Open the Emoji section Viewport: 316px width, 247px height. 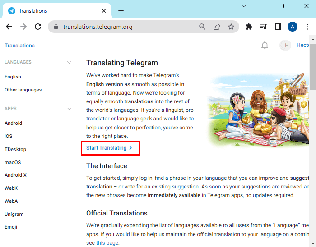pyautogui.click(x=11, y=227)
